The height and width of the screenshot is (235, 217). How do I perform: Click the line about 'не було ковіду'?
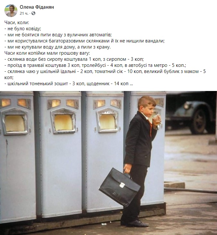[23, 29]
